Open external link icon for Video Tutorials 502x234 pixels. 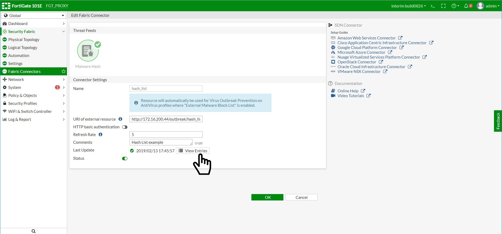[x=368, y=96]
